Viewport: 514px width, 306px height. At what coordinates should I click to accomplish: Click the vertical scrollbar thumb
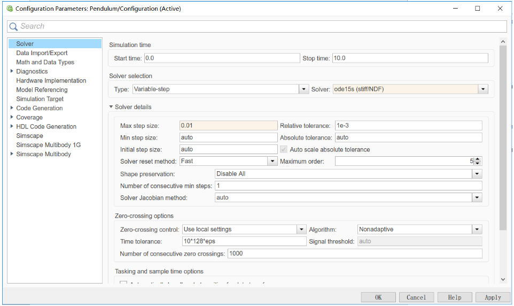point(503,137)
